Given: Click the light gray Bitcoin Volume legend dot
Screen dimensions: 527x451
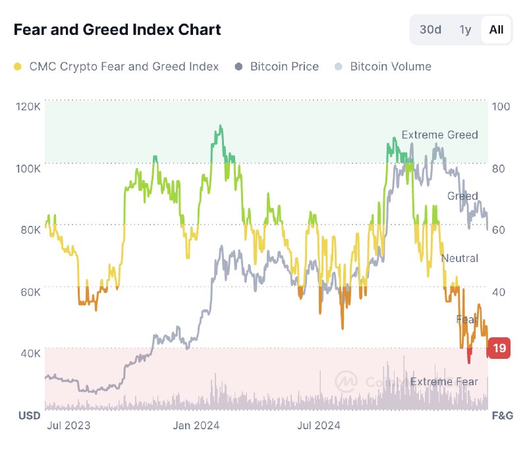Looking at the screenshot, I should coord(339,66).
